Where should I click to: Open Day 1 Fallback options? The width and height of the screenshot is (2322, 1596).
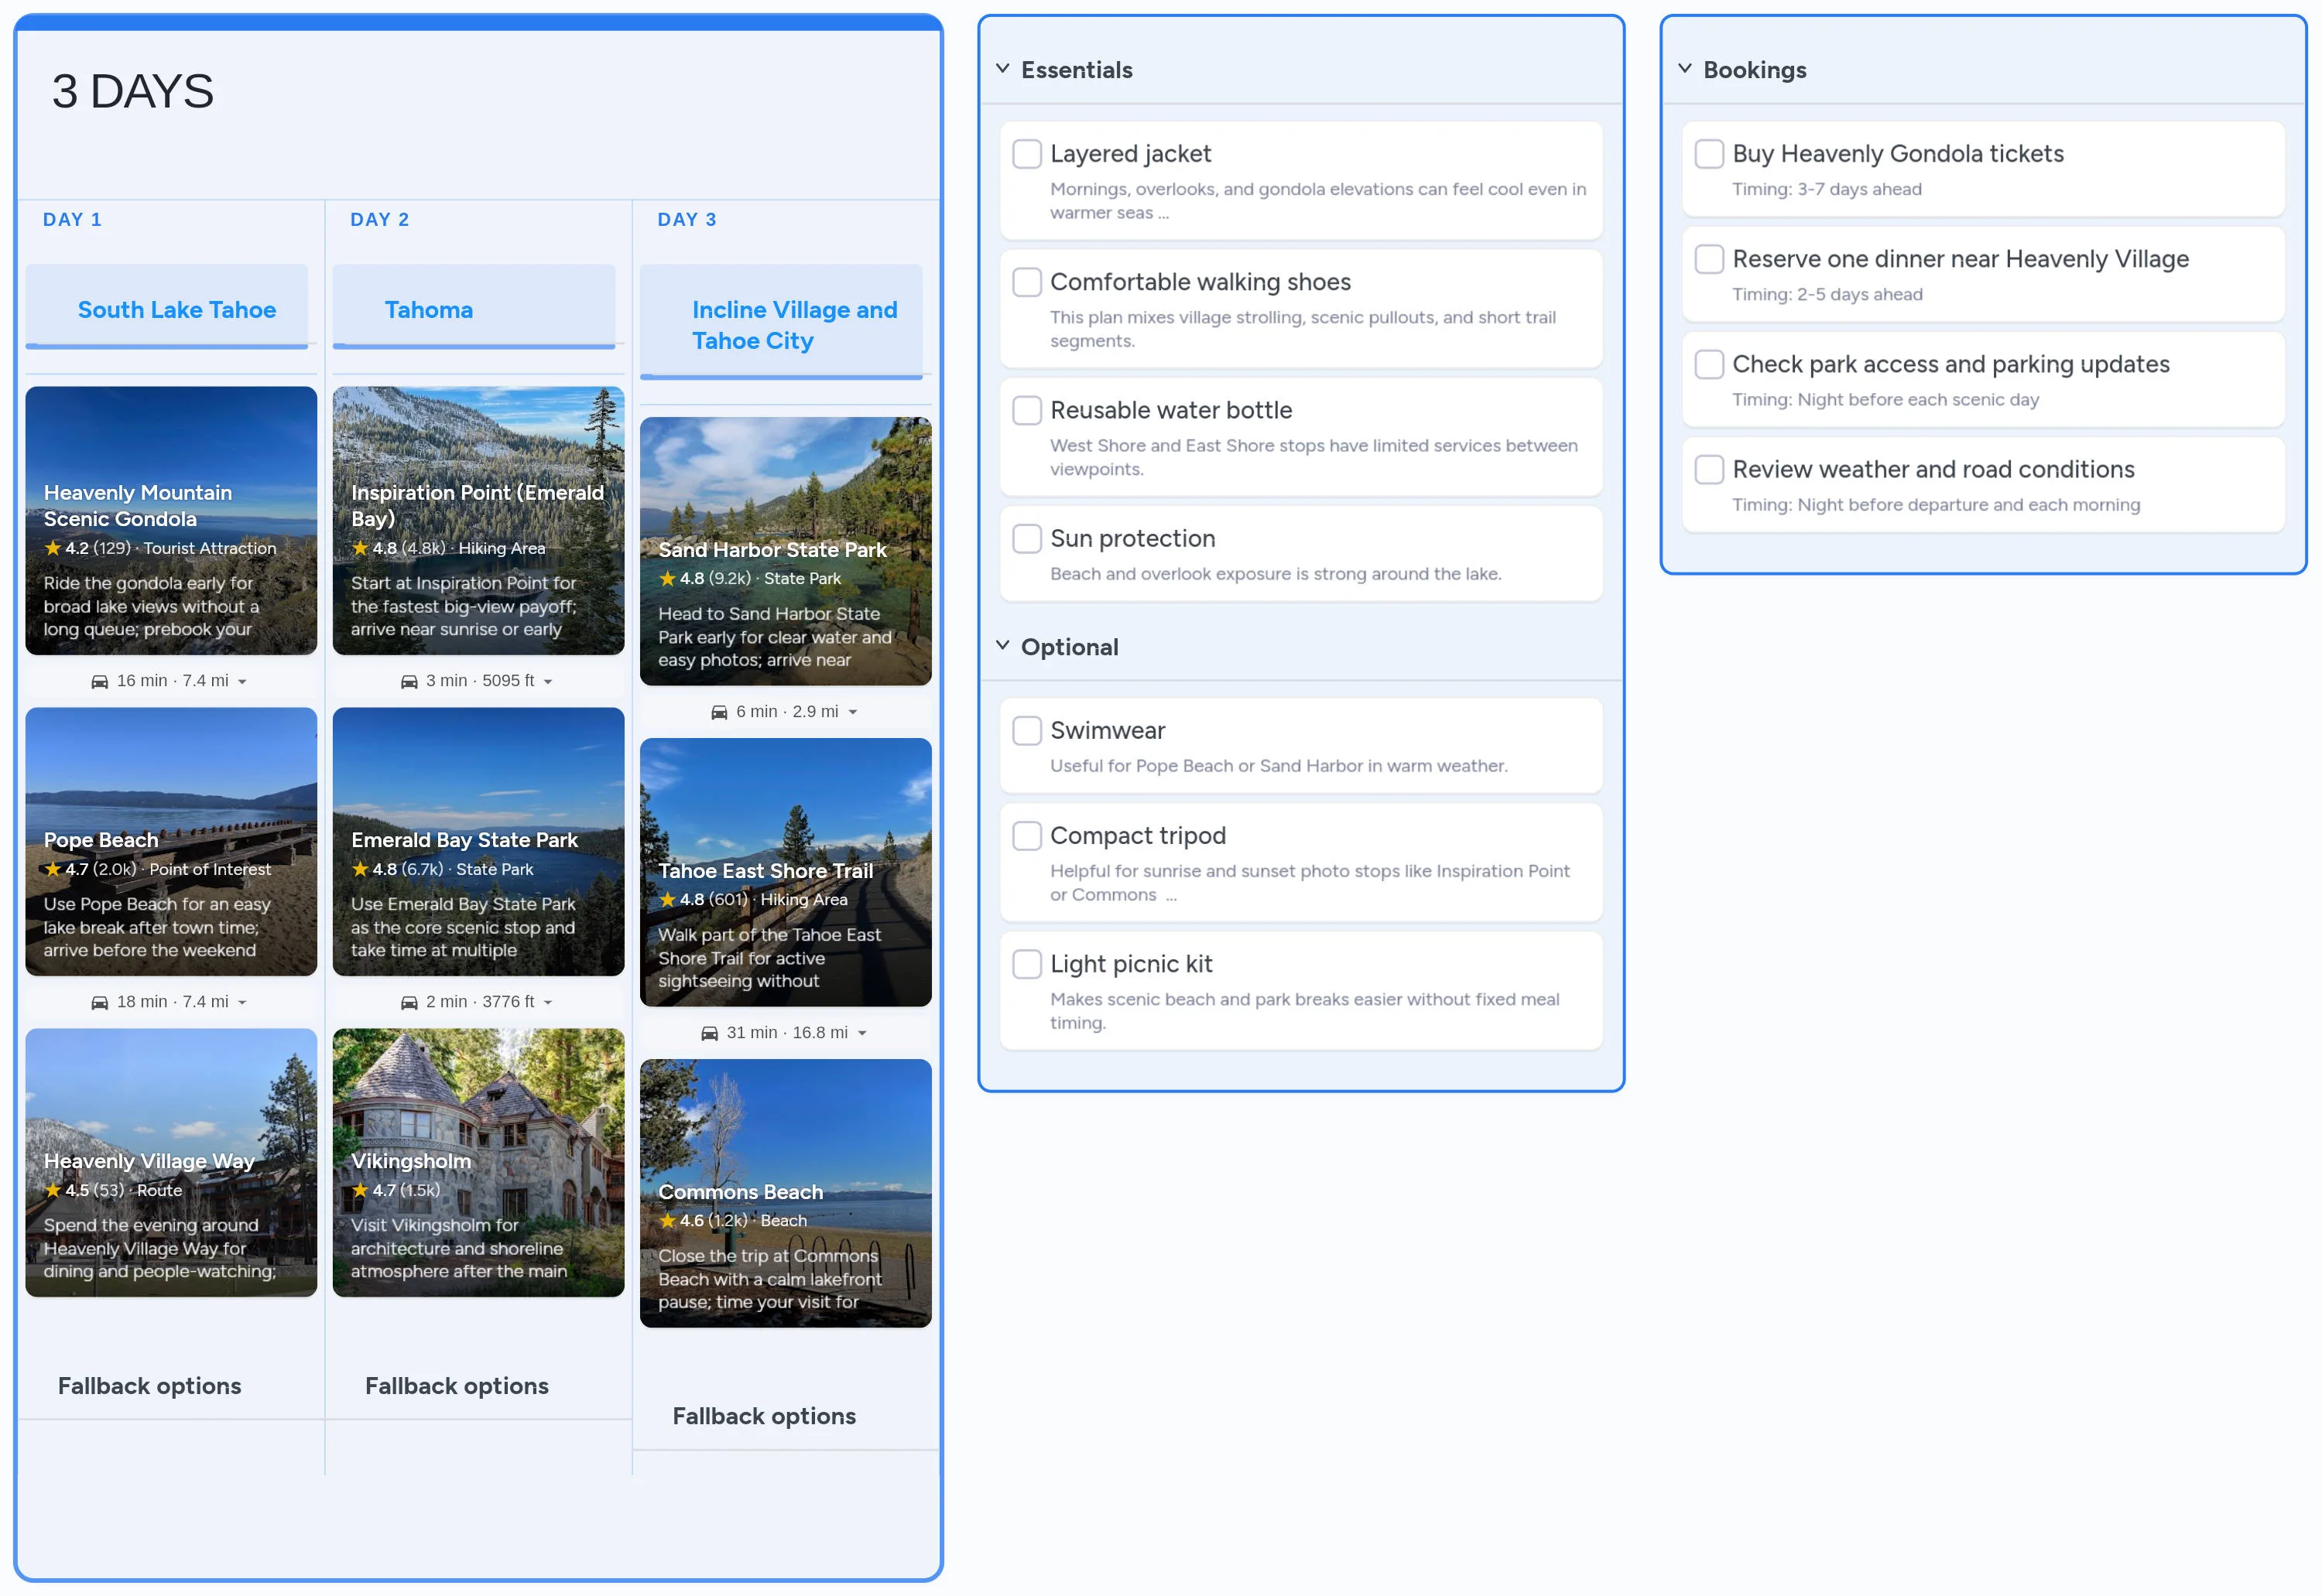point(149,1385)
